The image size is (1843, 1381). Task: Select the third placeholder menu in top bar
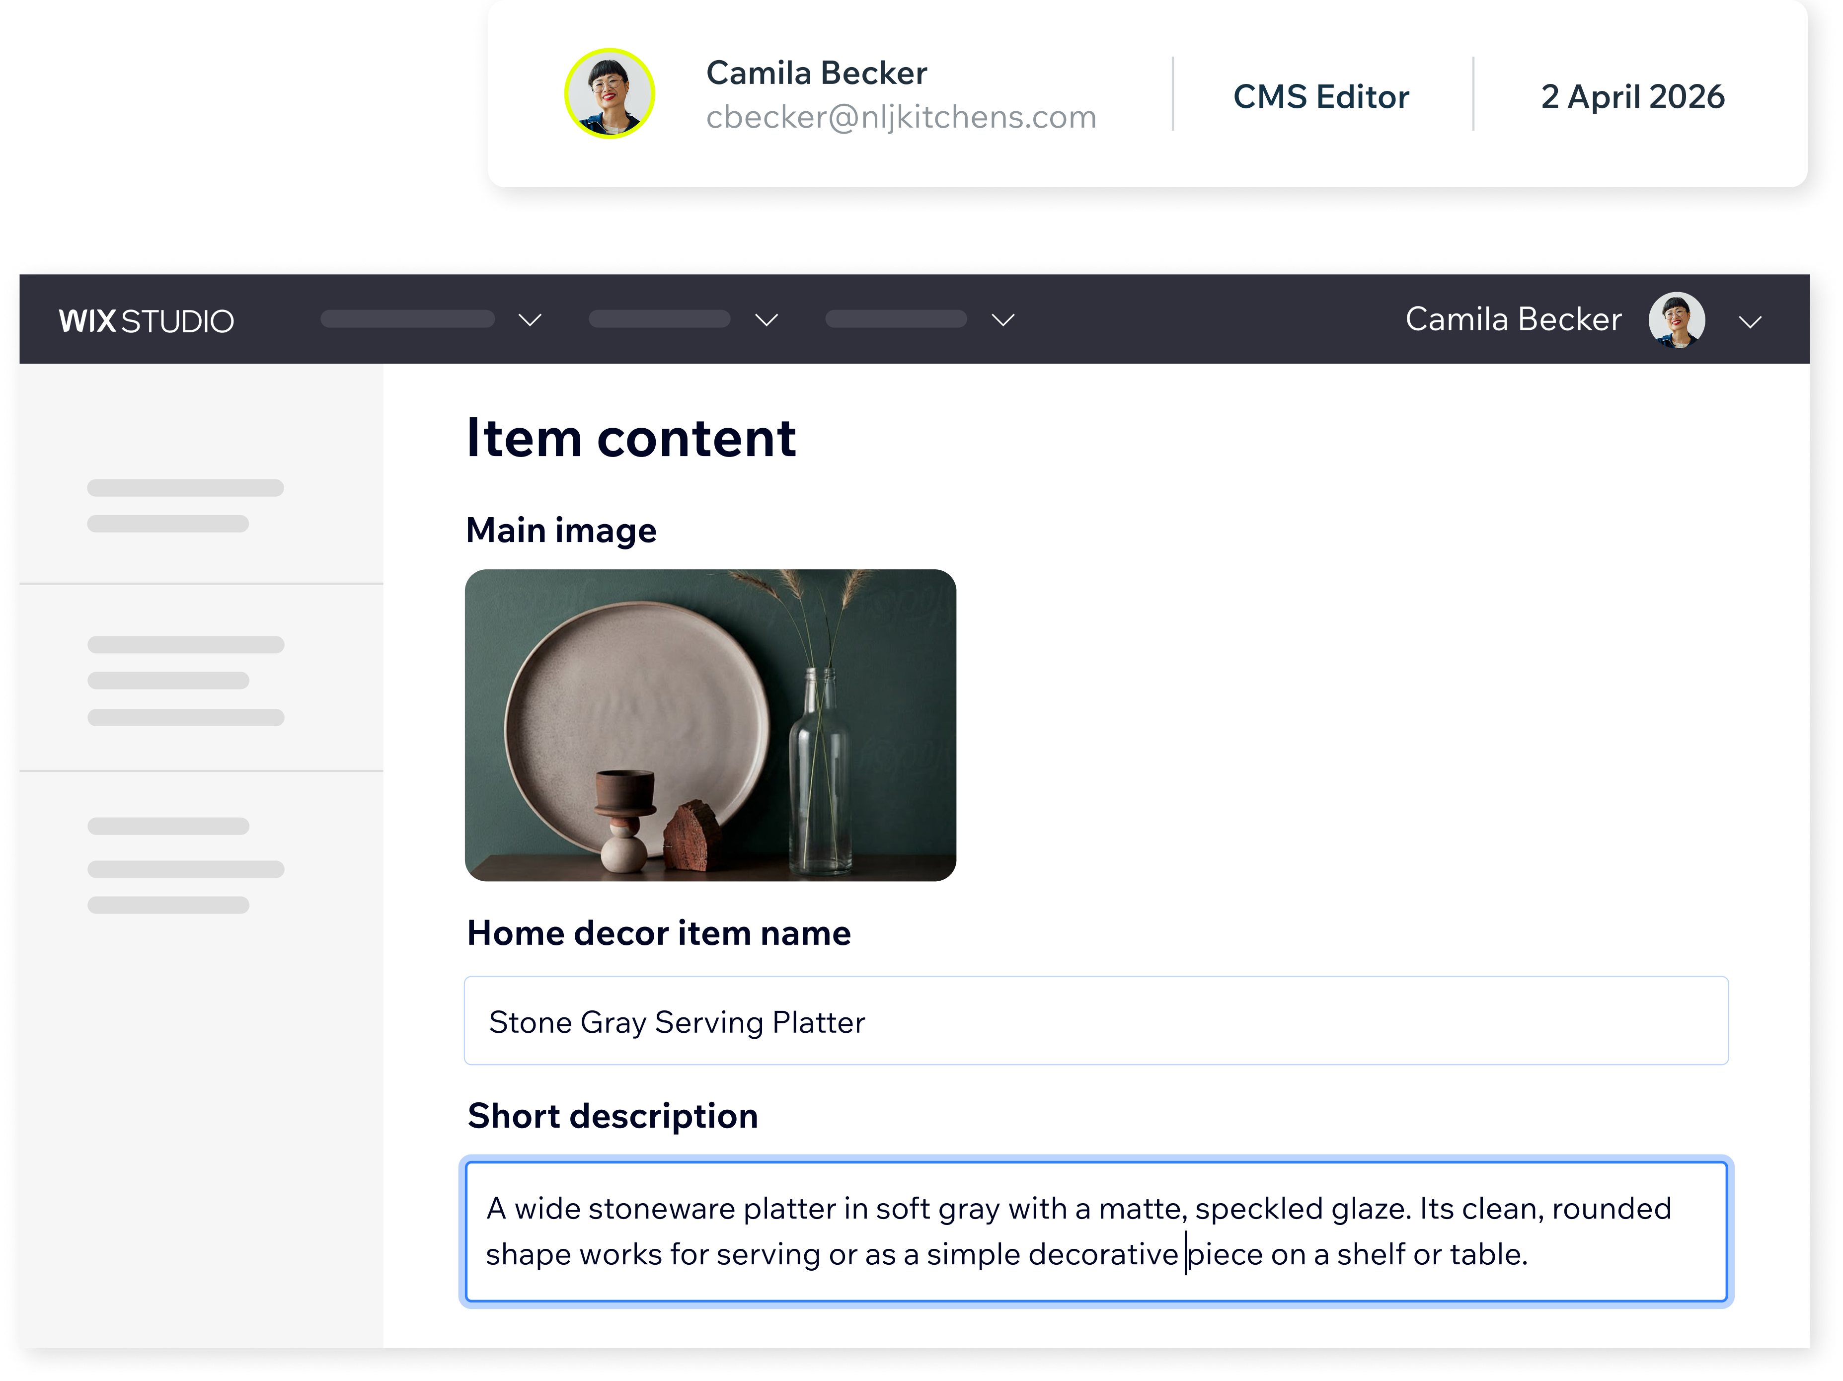coord(896,319)
